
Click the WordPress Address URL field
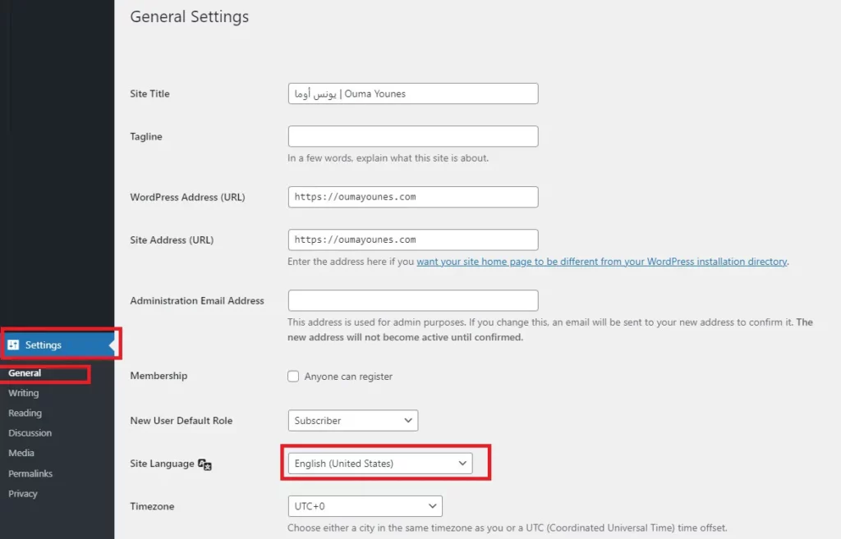coord(413,197)
